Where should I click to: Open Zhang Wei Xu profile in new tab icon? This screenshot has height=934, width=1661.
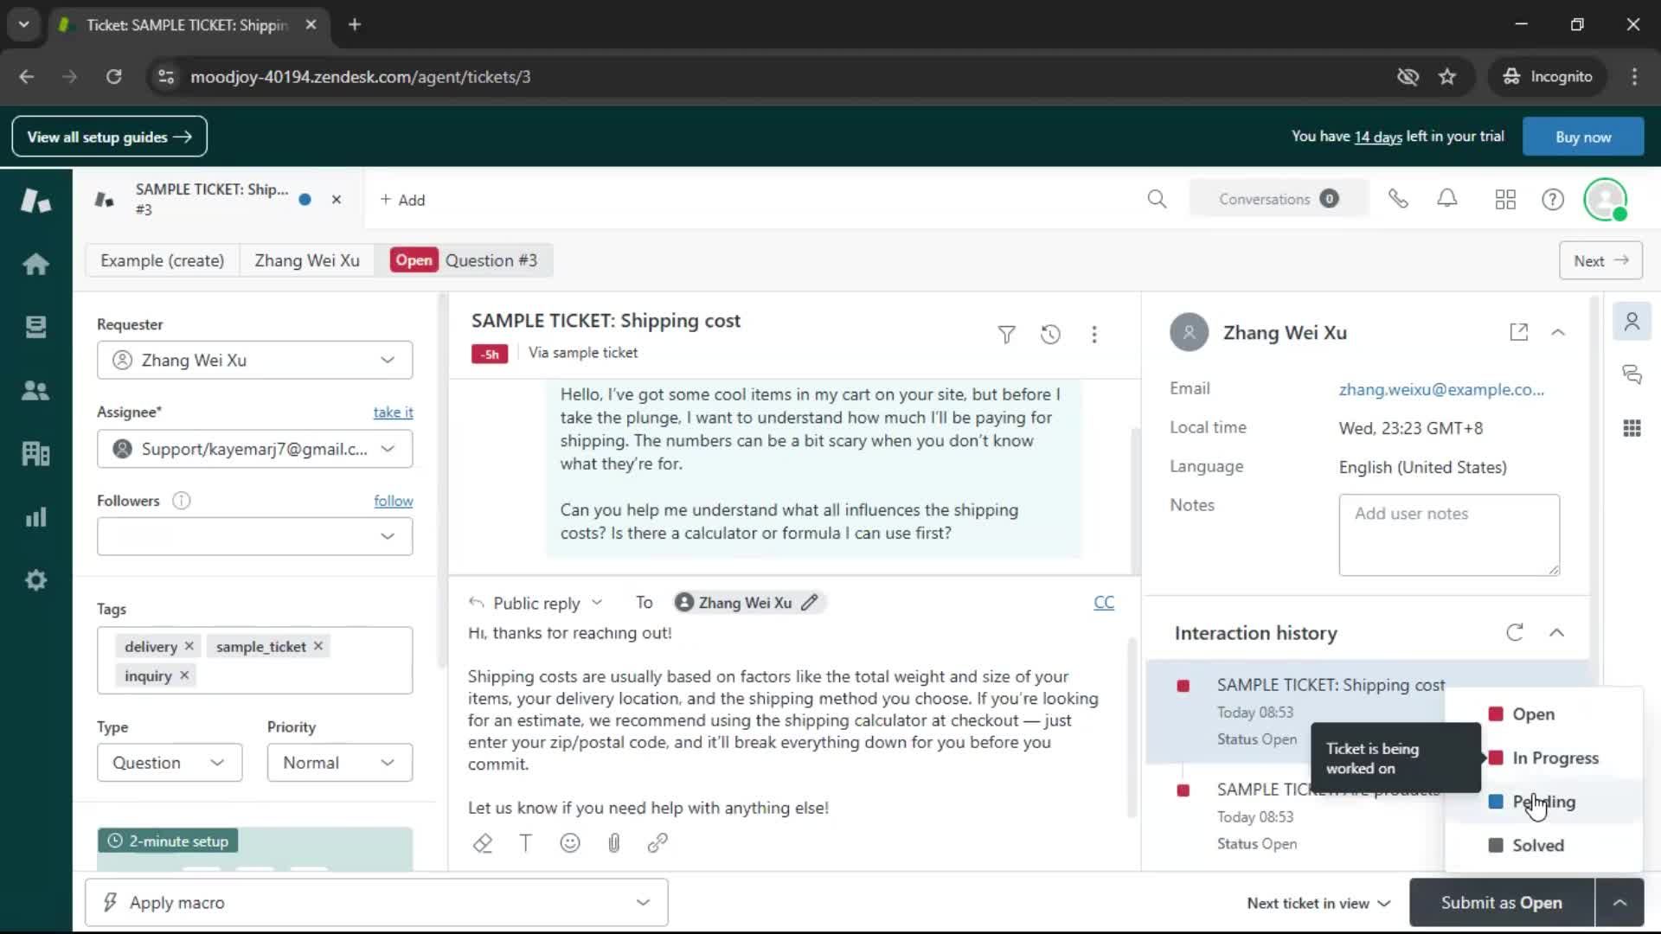pyautogui.click(x=1519, y=333)
